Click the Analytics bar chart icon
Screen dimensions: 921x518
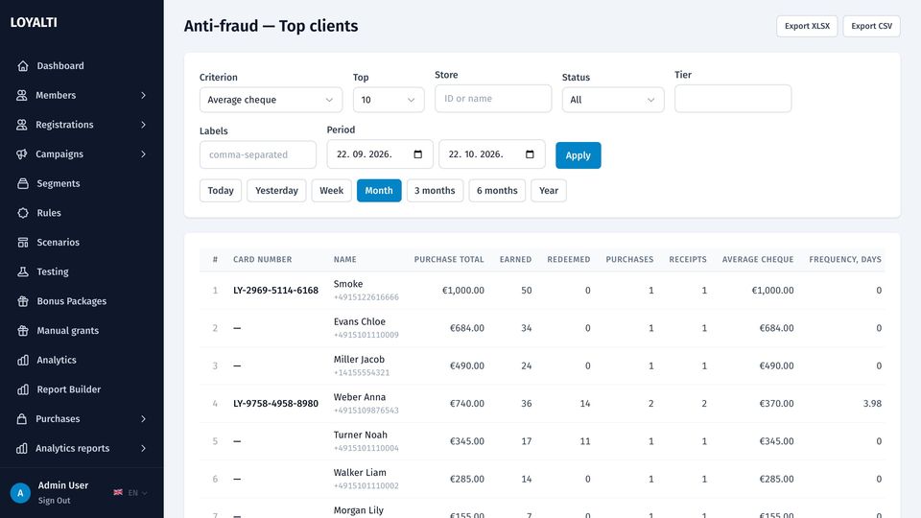(23, 360)
